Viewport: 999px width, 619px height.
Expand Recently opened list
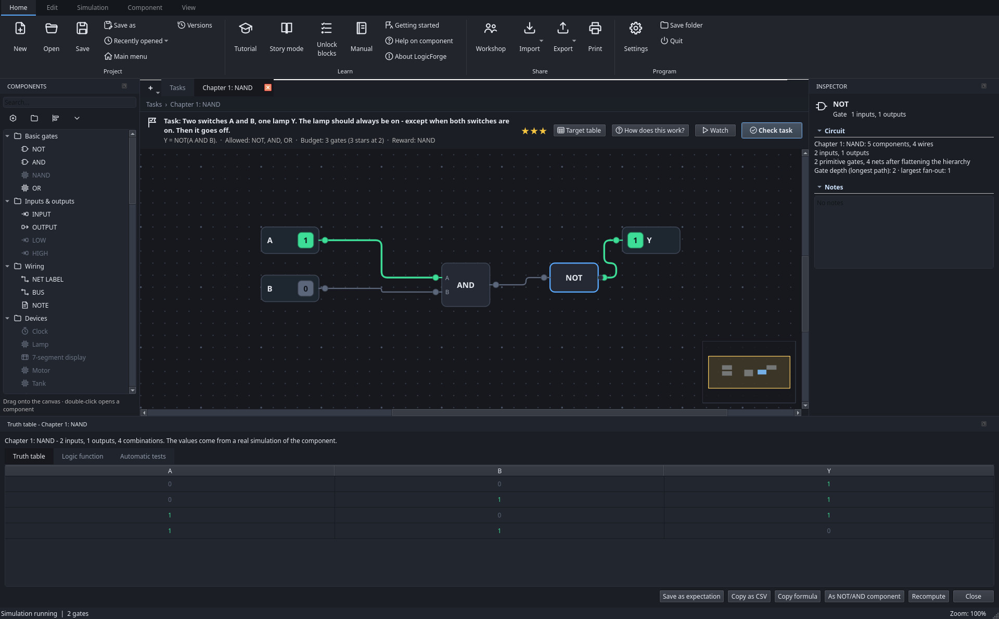coord(136,41)
